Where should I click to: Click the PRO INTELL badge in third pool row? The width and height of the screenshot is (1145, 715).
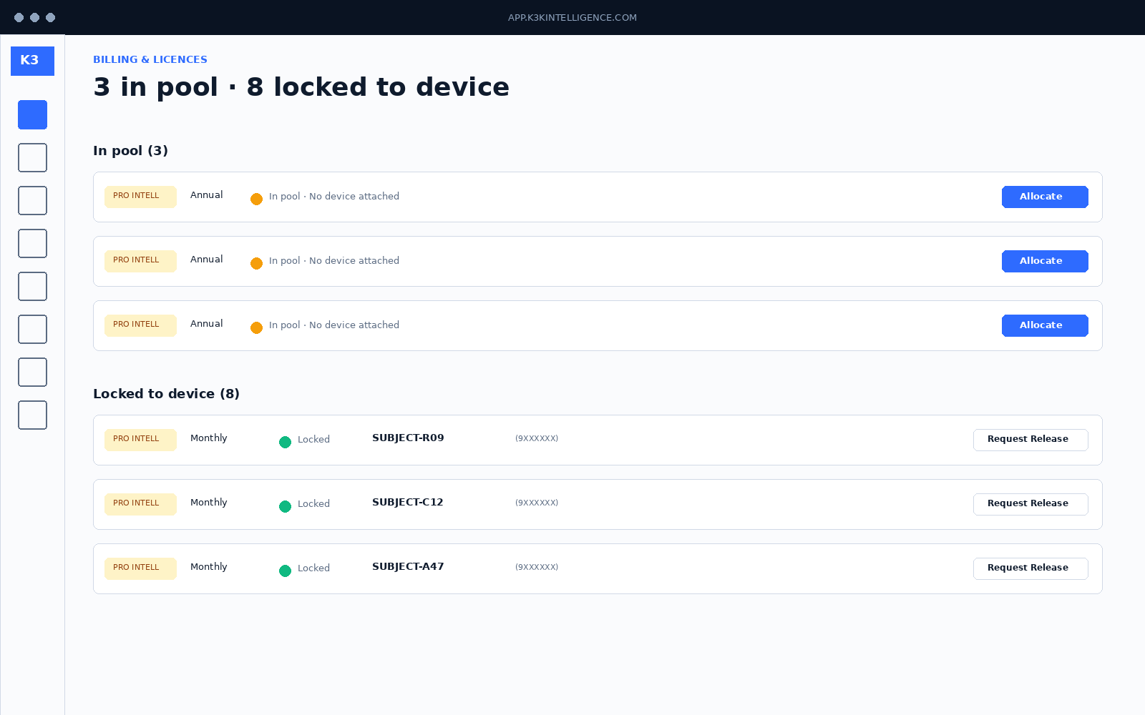[140, 325]
